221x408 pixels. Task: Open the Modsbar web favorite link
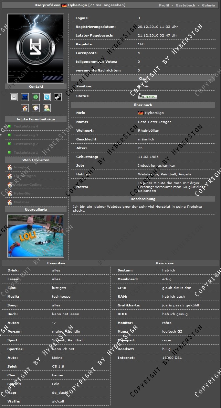[x=21, y=202]
